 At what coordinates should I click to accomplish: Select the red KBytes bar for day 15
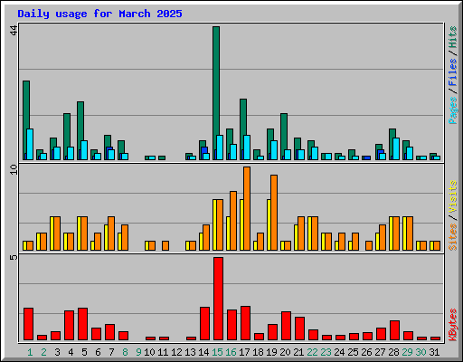(218, 299)
